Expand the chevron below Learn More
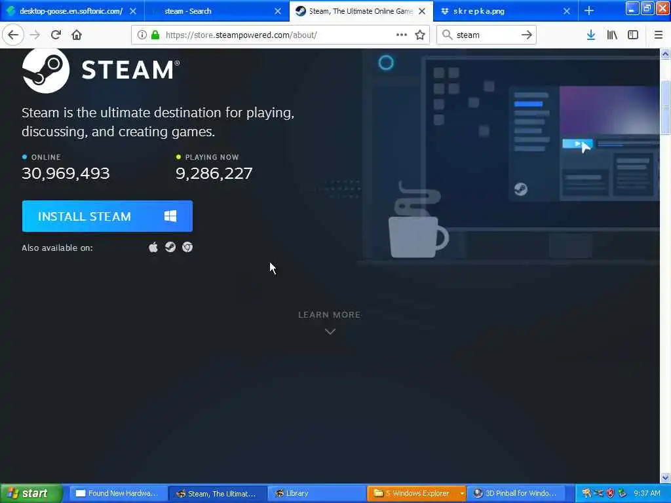The image size is (671, 503). [330, 331]
